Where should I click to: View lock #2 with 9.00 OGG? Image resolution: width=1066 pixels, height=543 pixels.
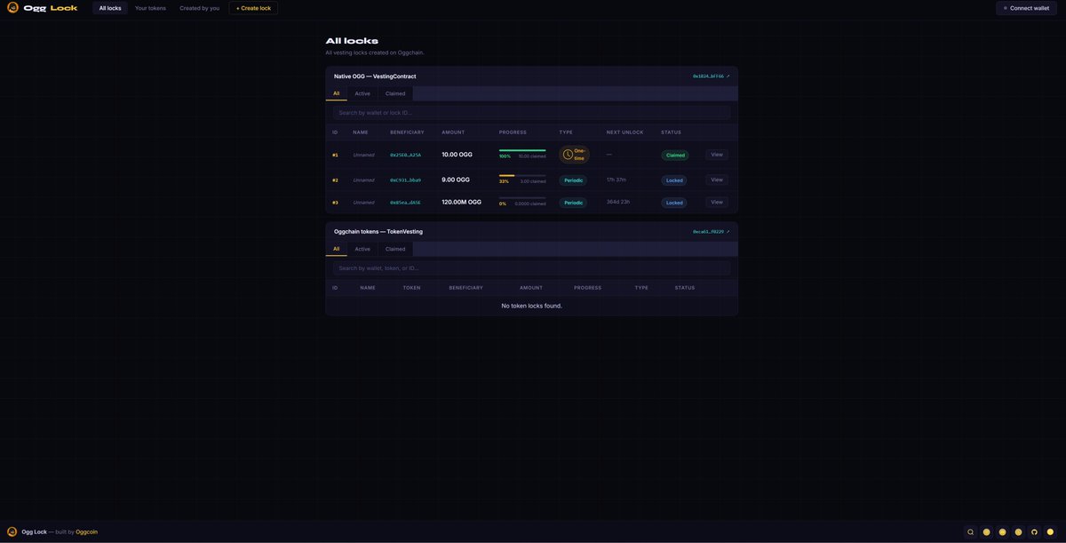coord(717,180)
